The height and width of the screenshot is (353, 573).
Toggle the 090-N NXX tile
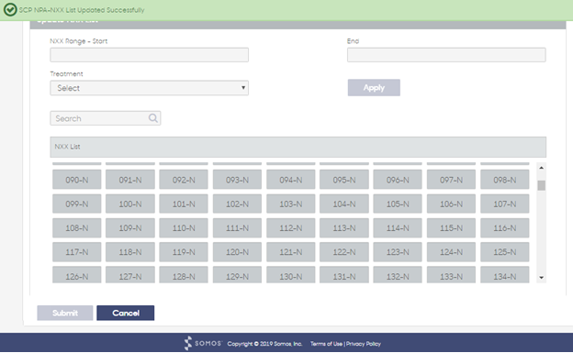[x=77, y=180]
